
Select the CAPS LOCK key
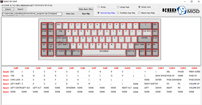pyautogui.click(x=61, y=39)
